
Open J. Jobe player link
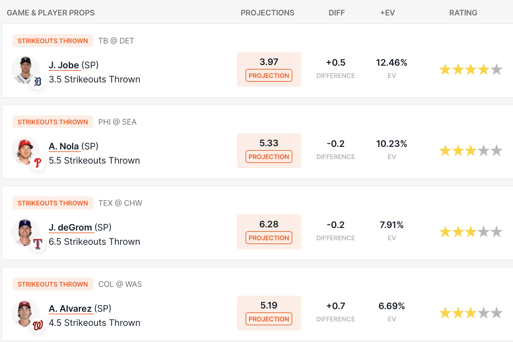pos(64,65)
